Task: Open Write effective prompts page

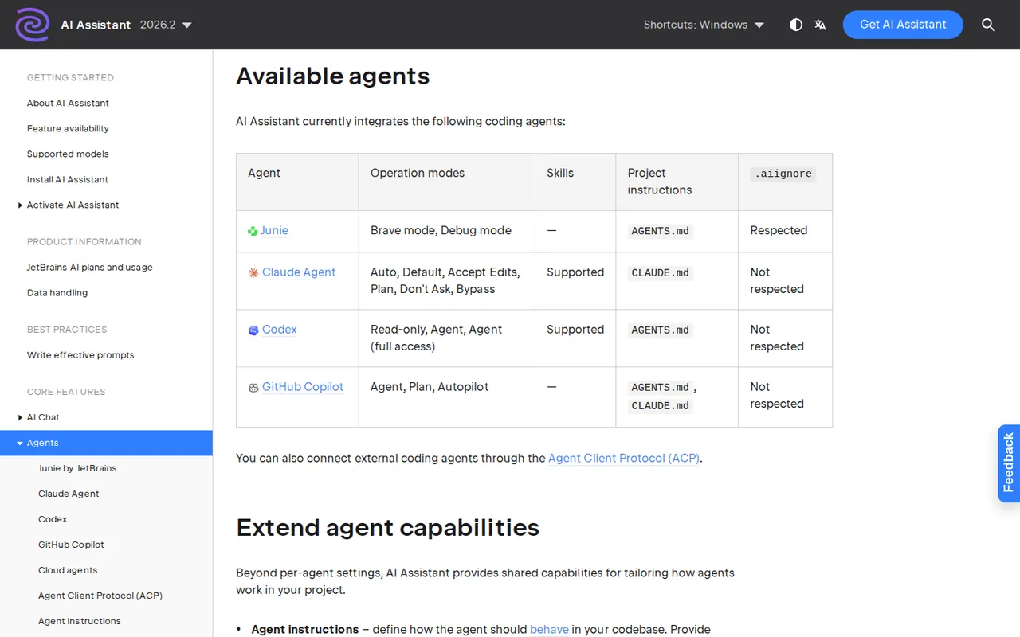Action: 80,354
